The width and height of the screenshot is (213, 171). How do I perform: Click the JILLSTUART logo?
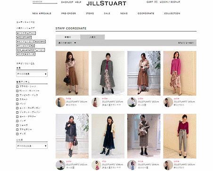[106, 3]
